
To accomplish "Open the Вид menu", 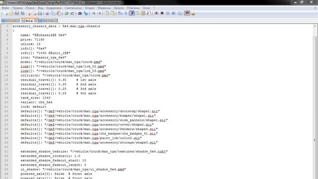I will [40, 8].
